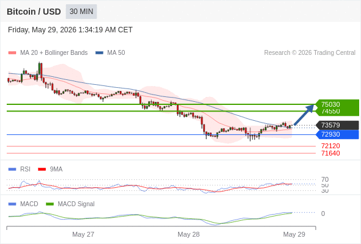Click the blue MA 50 legend swatch
The width and height of the screenshot is (361, 244).
point(99,53)
